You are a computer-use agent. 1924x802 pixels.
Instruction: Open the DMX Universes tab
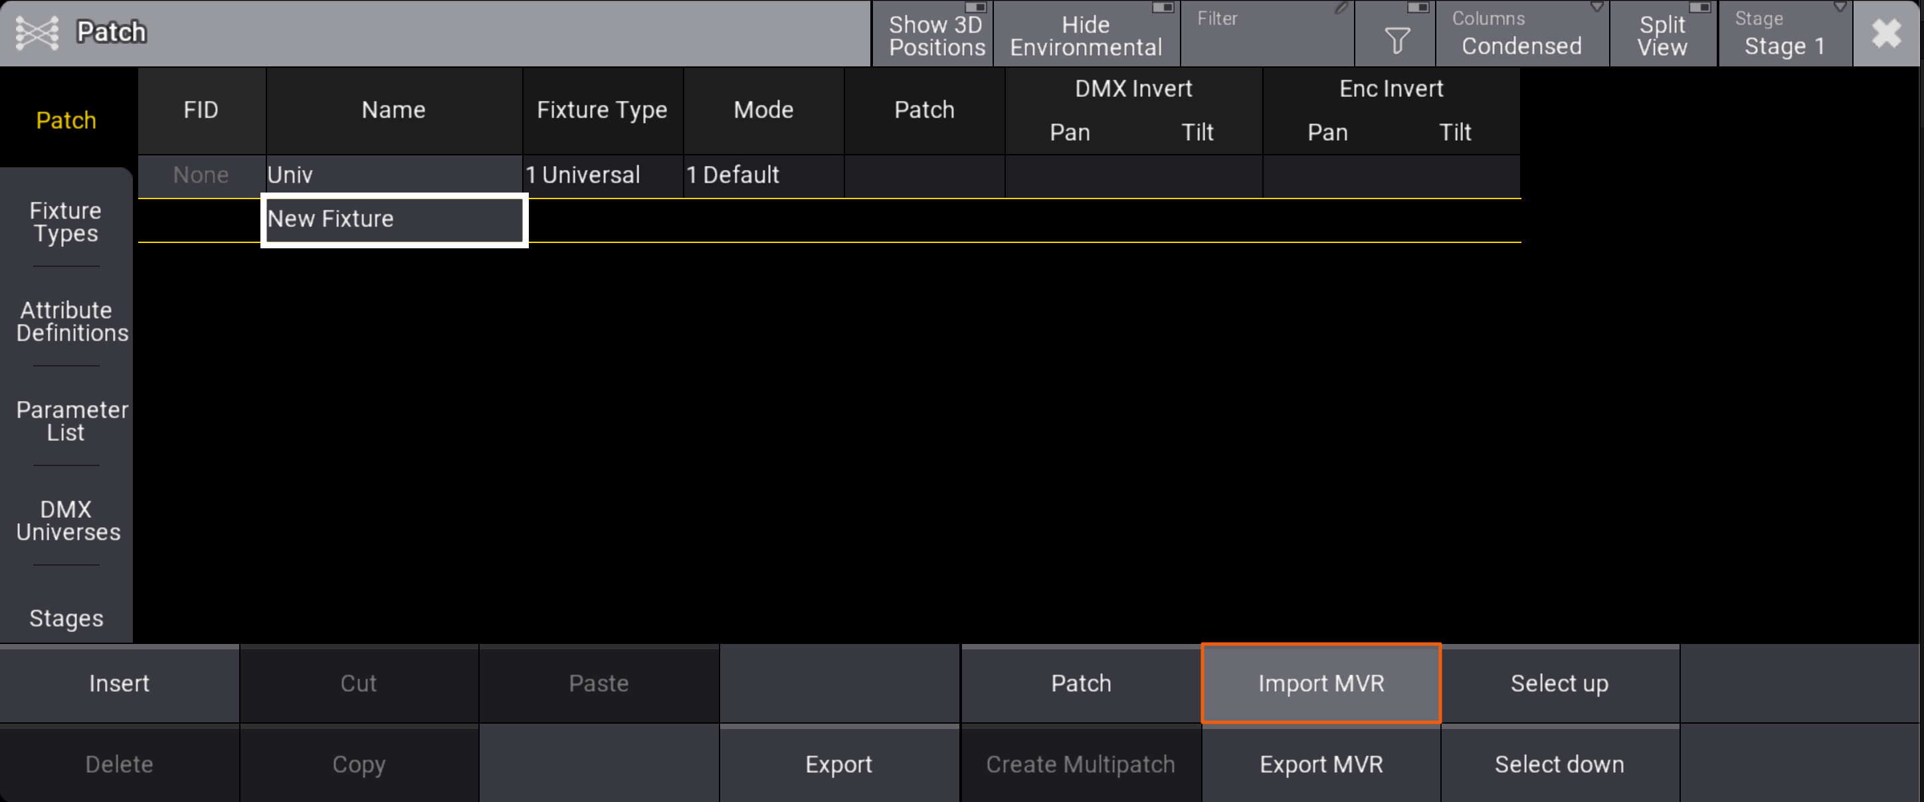[x=67, y=520]
